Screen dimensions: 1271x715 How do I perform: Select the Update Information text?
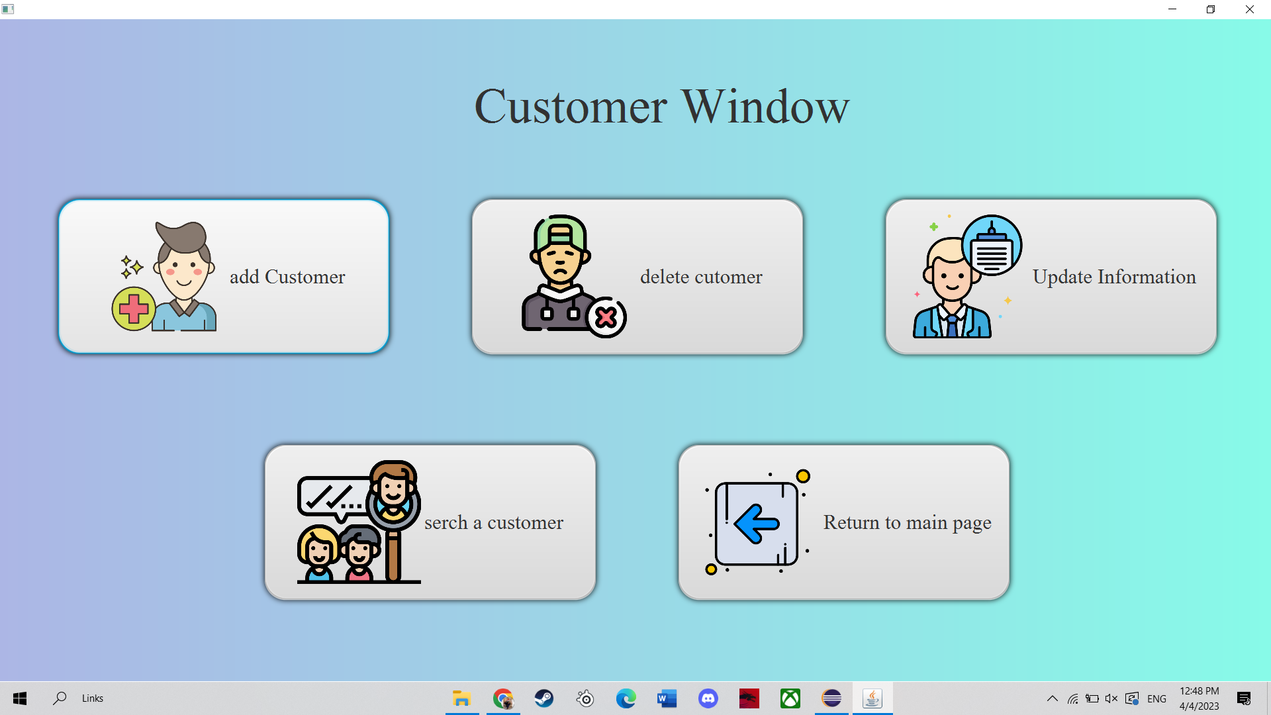(1114, 277)
